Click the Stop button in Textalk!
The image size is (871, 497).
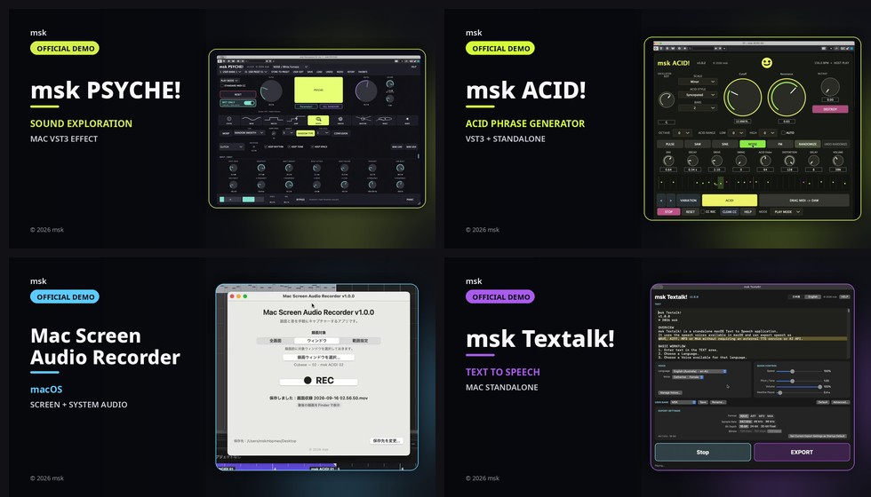coord(703,452)
